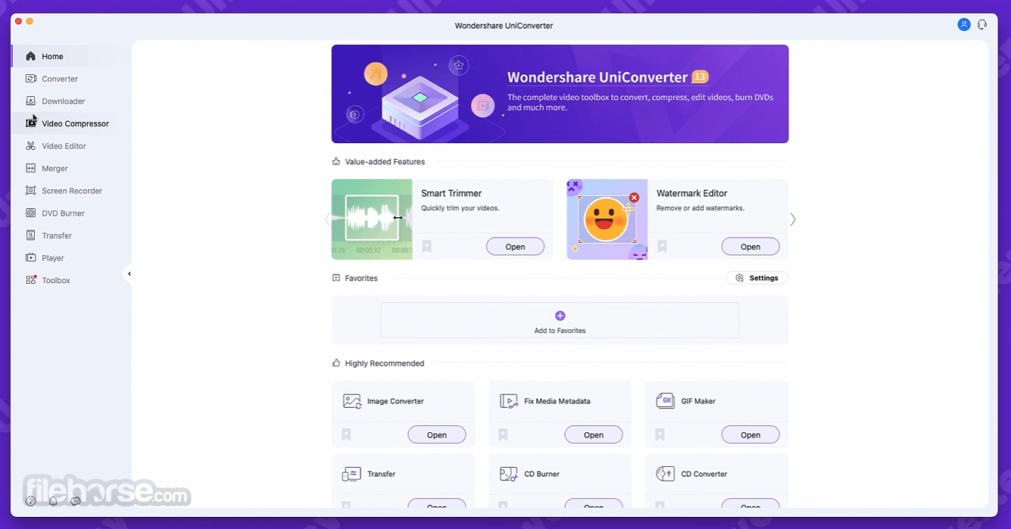Click the Wondershare UniConverter 13 banner

(560, 94)
